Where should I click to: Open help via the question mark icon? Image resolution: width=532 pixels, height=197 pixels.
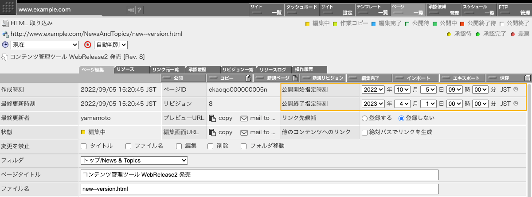[x=139, y=9]
